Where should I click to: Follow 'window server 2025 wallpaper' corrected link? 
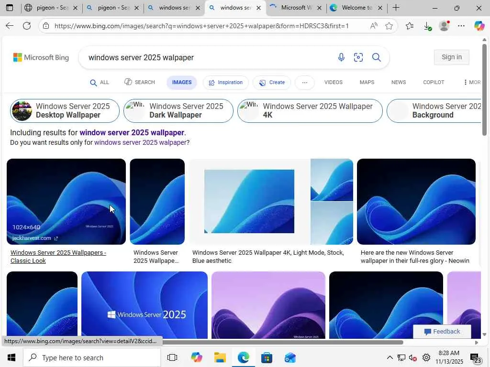click(132, 132)
